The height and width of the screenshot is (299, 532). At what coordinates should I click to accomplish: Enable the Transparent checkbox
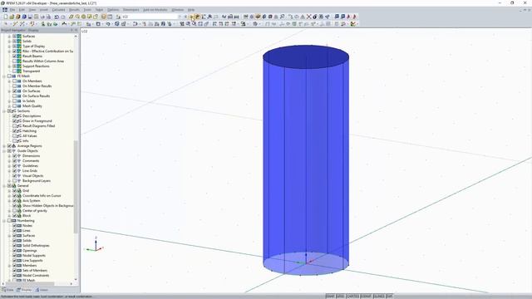tap(15, 71)
